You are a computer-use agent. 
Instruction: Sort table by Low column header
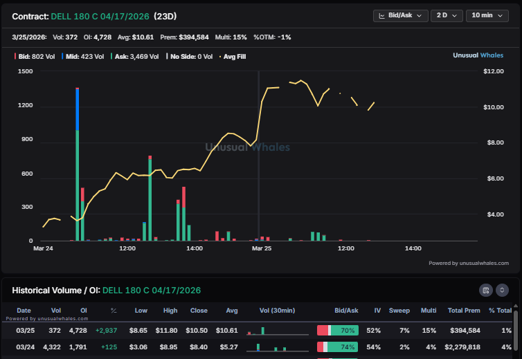(141, 311)
